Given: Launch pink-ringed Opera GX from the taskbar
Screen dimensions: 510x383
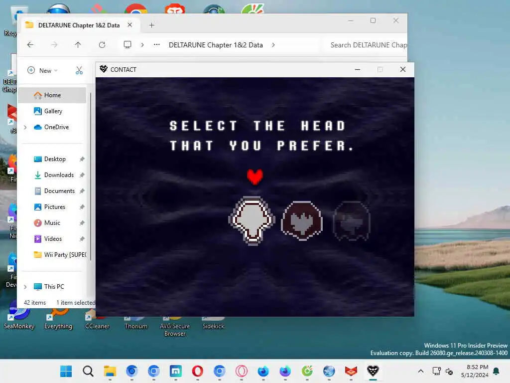Looking at the screenshot, I should tap(242, 371).
